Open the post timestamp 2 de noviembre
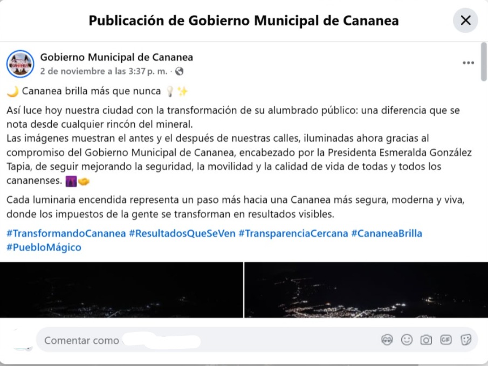The height and width of the screenshot is (366, 488). tap(104, 71)
